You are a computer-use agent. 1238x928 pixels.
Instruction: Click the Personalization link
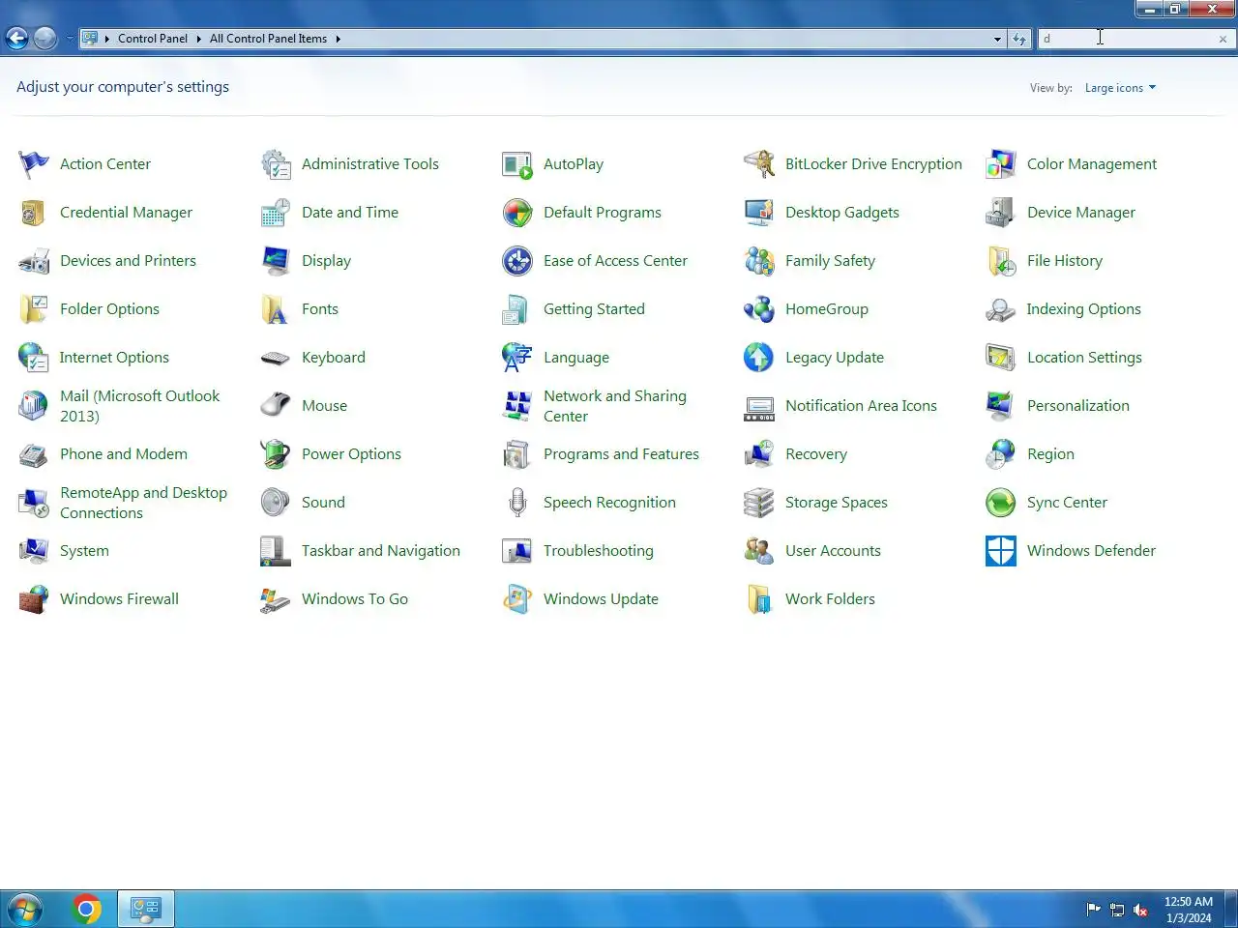tap(1078, 406)
